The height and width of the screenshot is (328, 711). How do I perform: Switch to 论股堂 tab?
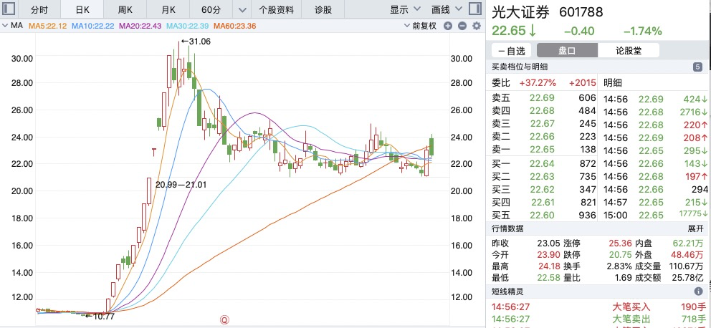[629, 50]
